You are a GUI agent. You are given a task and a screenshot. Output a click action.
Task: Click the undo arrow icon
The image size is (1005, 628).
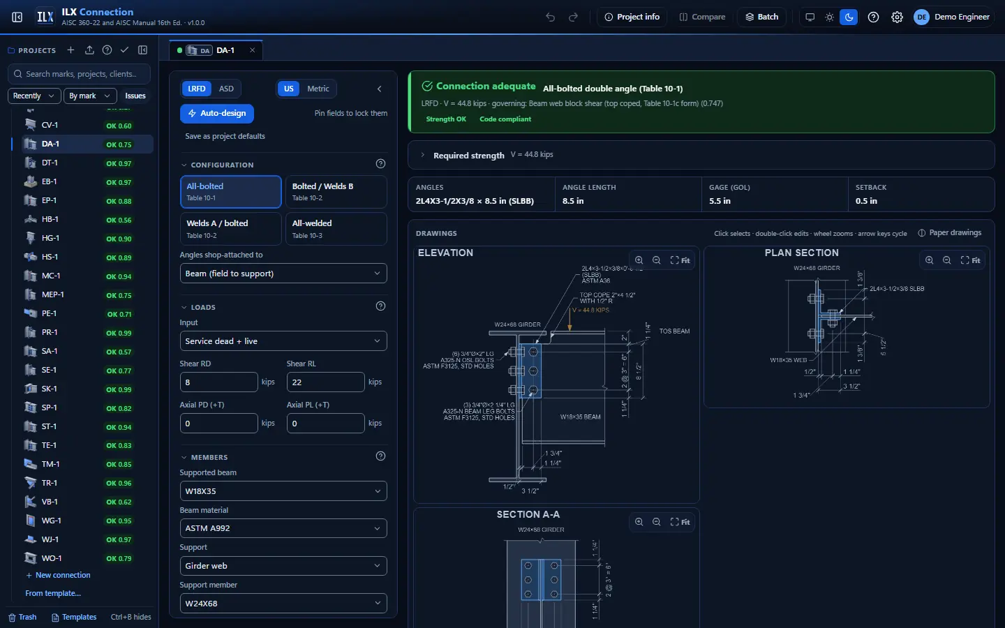click(550, 17)
